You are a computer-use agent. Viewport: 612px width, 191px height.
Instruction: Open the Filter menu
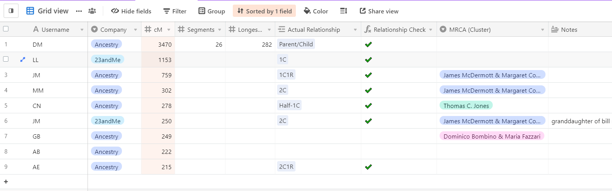pos(175,11)
